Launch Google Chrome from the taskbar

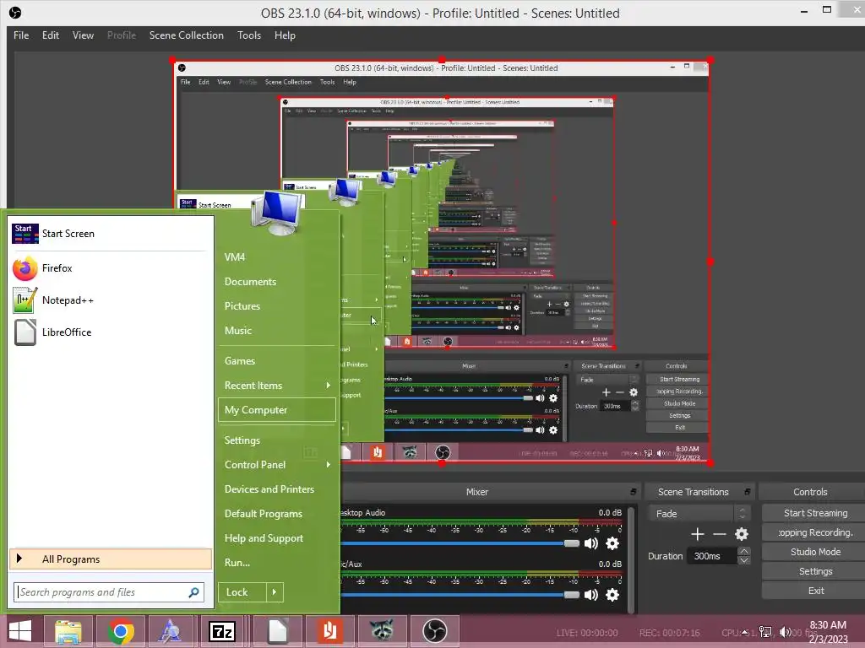pyautogui.click(x=120, y=631)
